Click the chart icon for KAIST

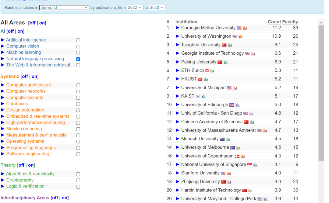[203, 96]
